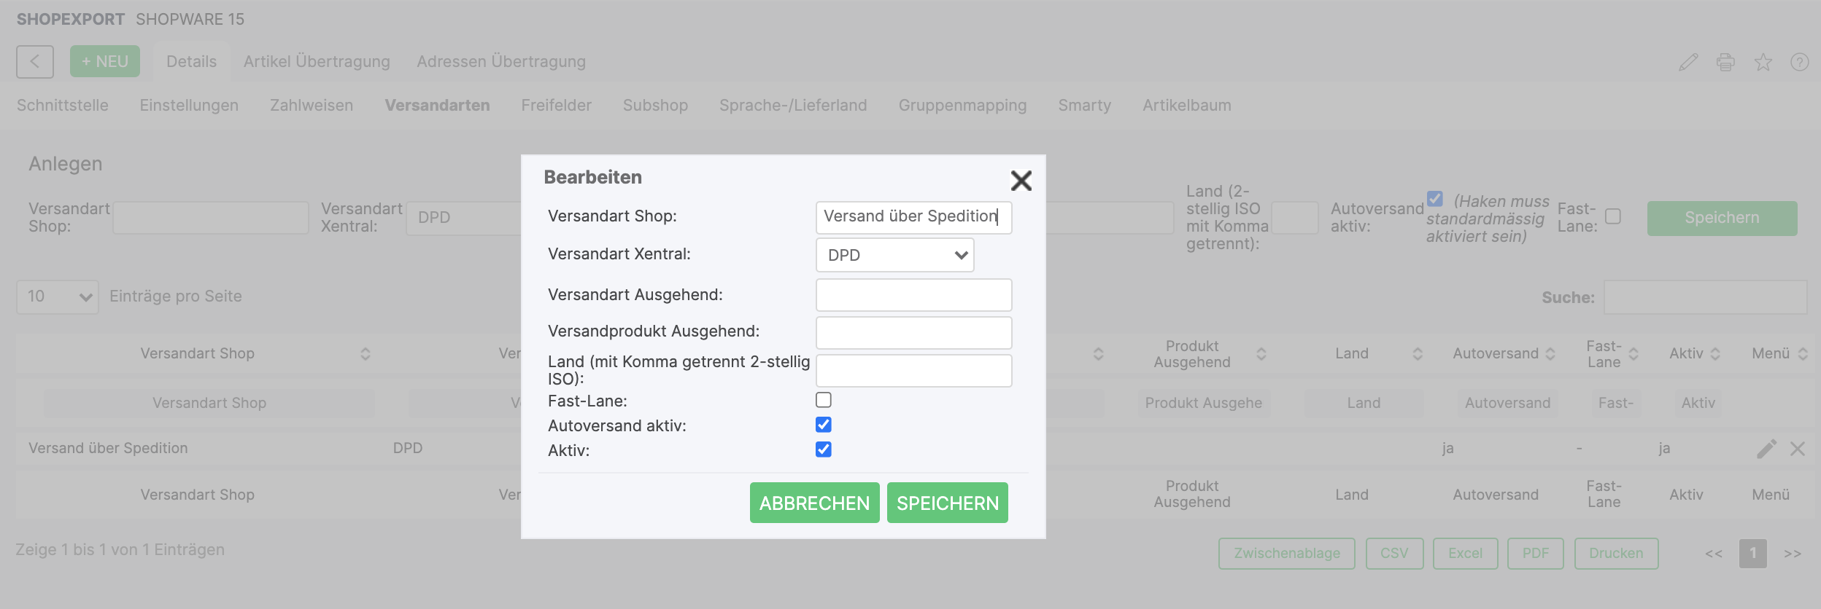Sort by the Versandart Shop column header
This screenshot has width=1821, height=609.
click(x=197, y=354)
